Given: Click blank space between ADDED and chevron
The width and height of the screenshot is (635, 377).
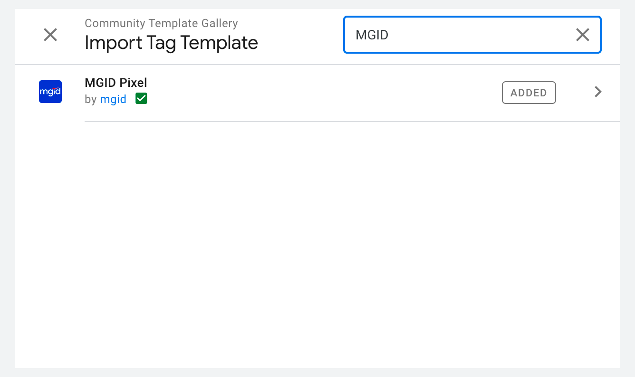Looking at the screenshot, I should (x=575, y=93).
